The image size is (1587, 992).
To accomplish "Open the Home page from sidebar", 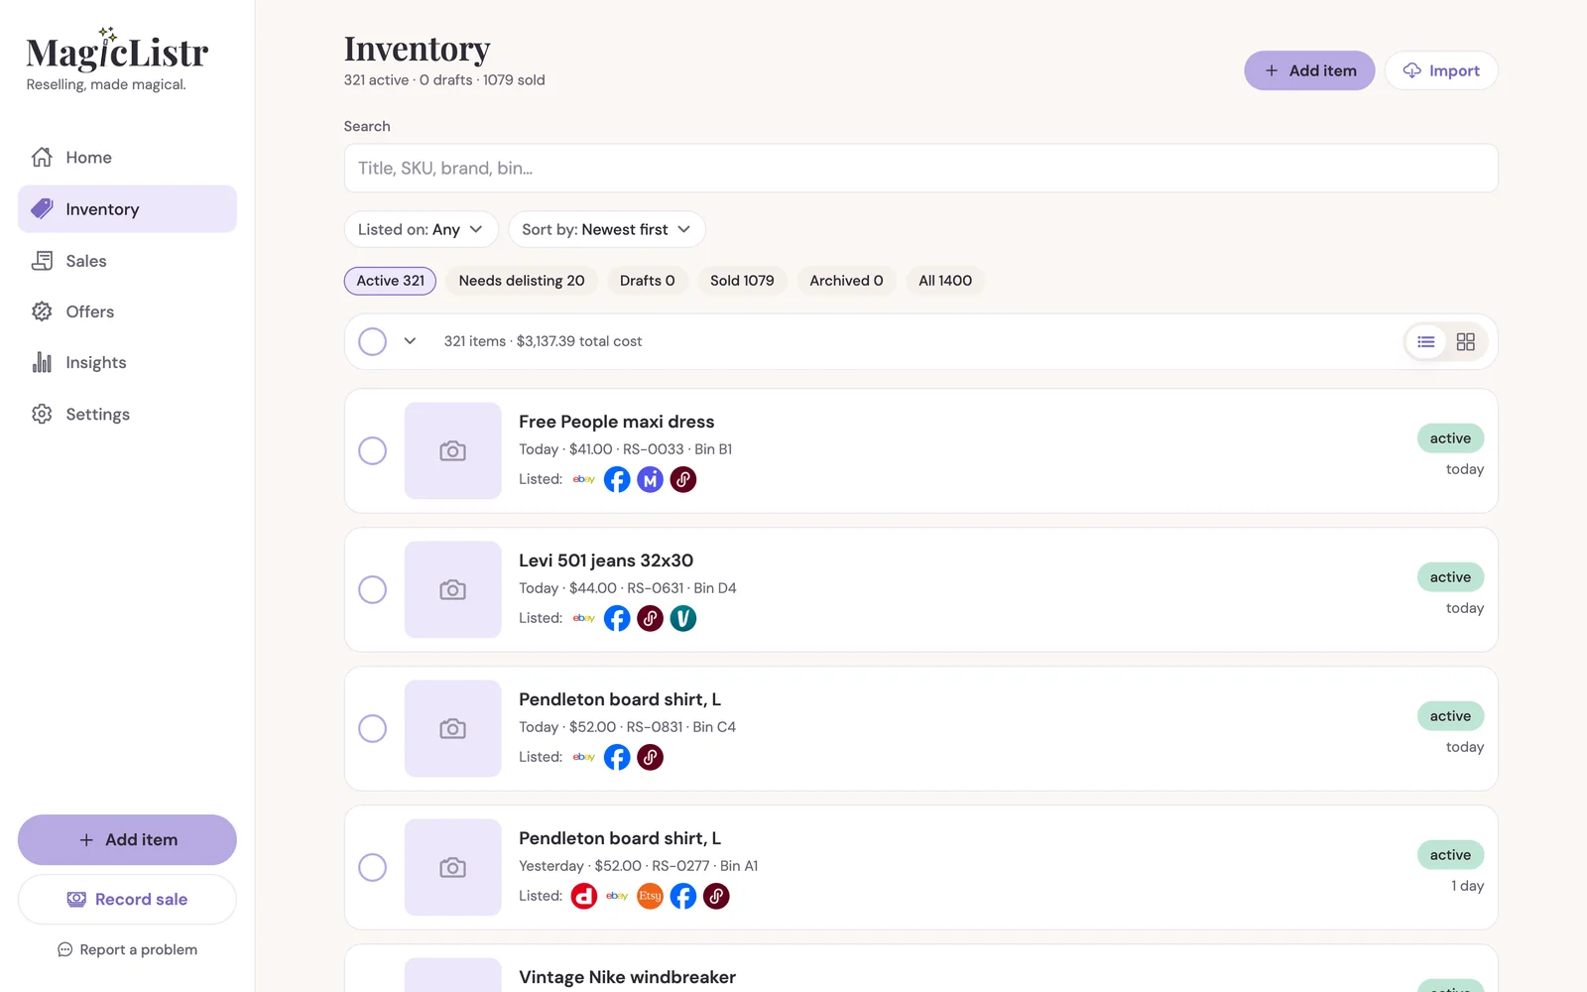I will point(127,158).
